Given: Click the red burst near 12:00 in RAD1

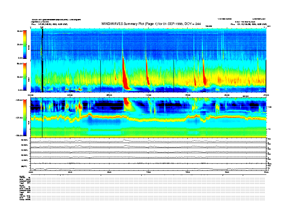Looking at the screenshot, I should [x=147, y=73].
